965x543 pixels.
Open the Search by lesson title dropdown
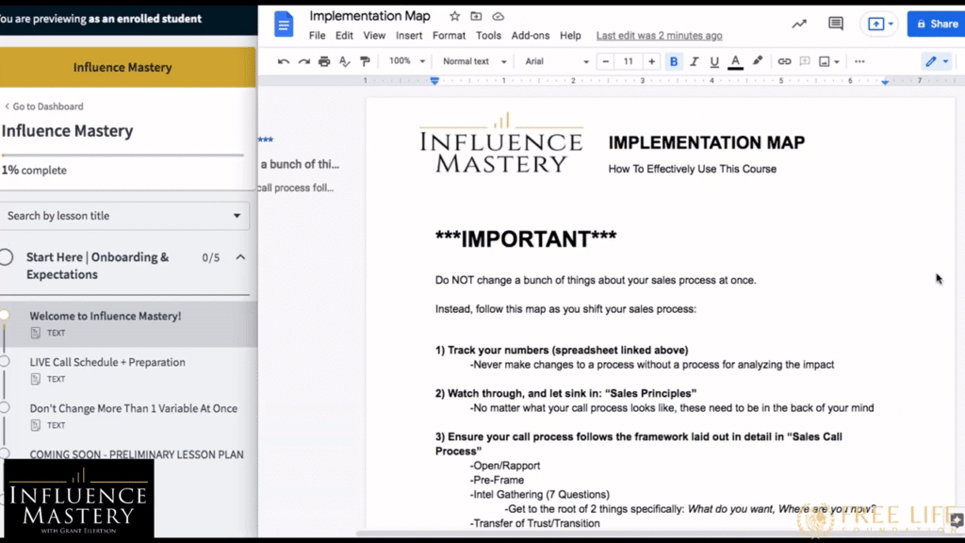(x=125, y=216)
